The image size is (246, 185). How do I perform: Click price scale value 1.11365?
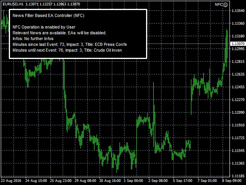[x=238, y=163]
